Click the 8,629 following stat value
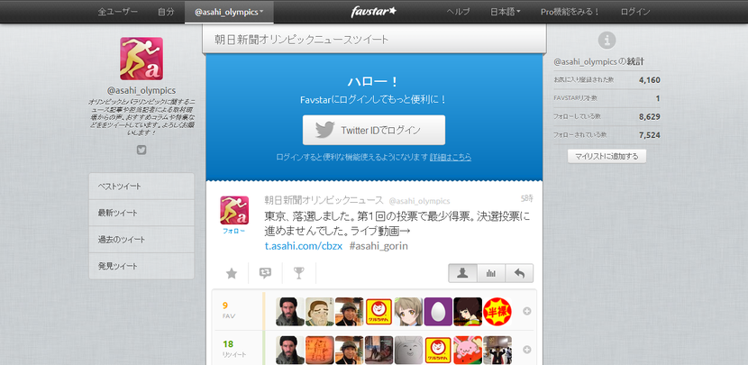 tap(650, 116)
